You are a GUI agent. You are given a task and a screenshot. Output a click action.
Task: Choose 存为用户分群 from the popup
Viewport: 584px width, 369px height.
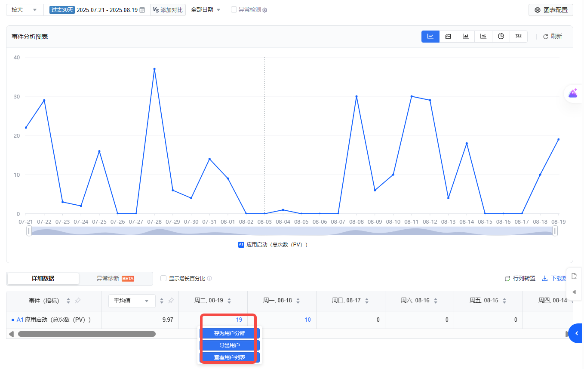pos(230,333)
